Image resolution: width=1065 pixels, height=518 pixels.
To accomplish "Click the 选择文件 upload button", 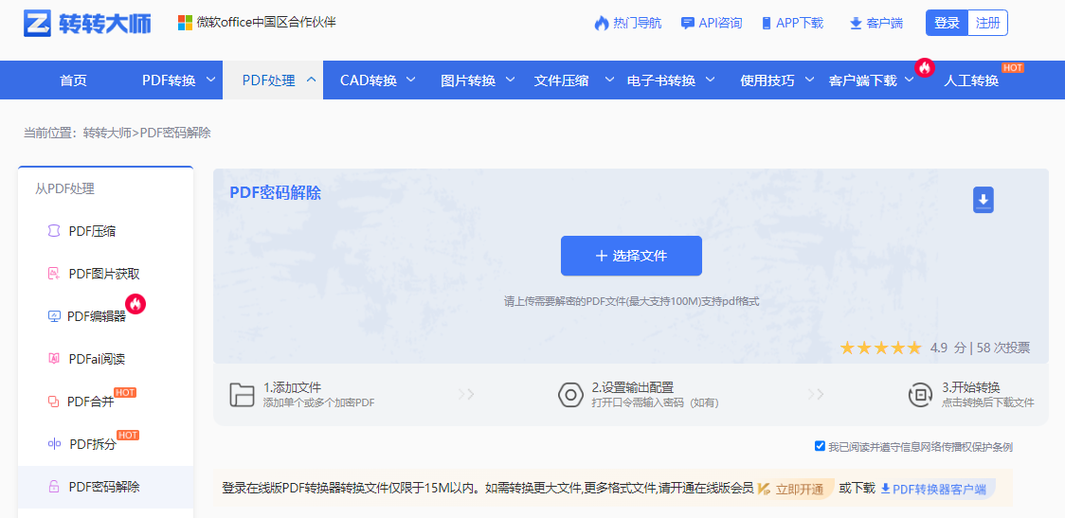I will pos(631,256).
